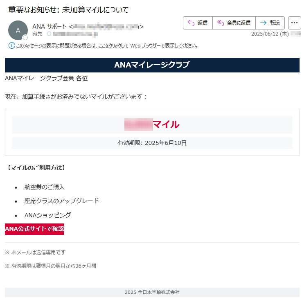Click the ANAショッピング list item
The width and height of the screenshot is (302, 300).
(48, 215)
